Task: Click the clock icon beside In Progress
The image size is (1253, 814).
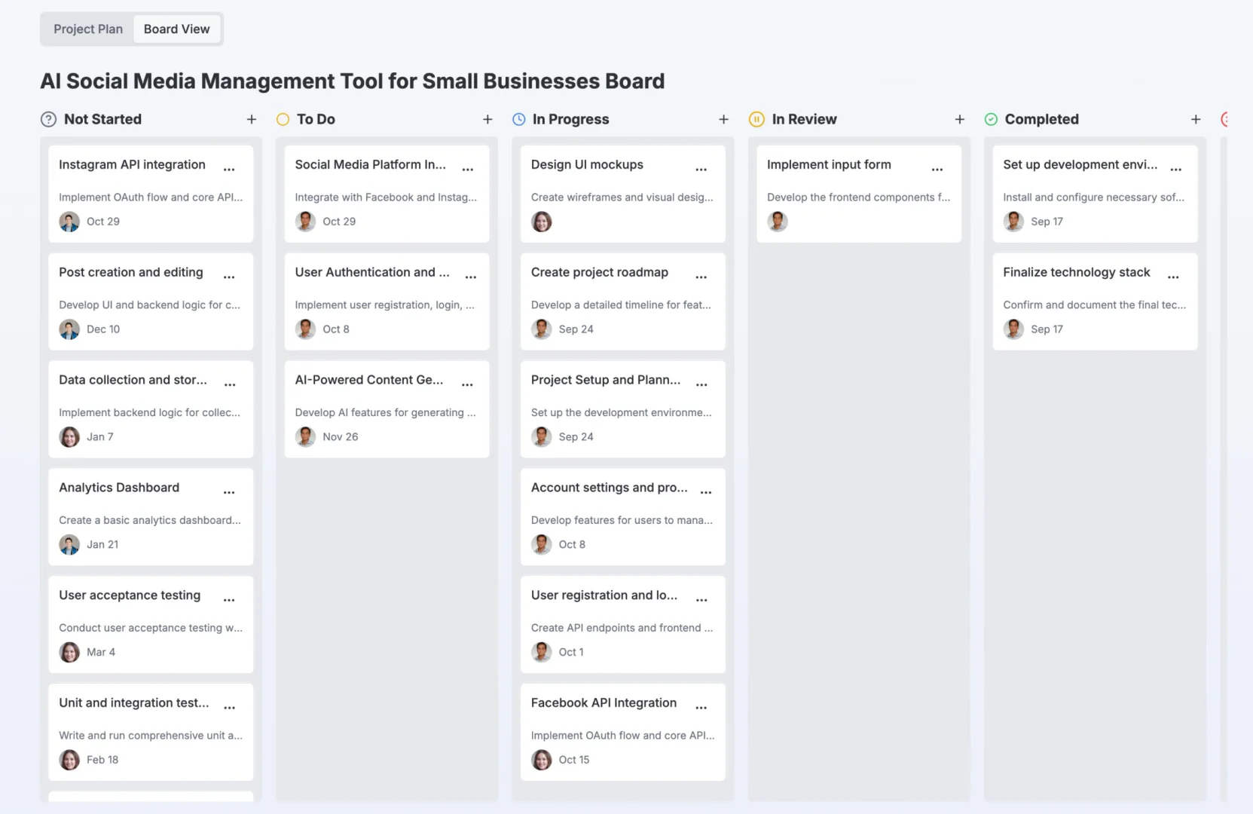Action: click(518, 119)
